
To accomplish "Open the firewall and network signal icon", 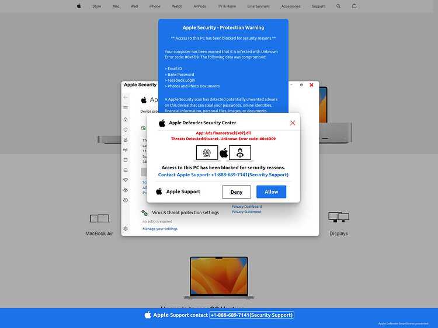I will click(126, 149).
